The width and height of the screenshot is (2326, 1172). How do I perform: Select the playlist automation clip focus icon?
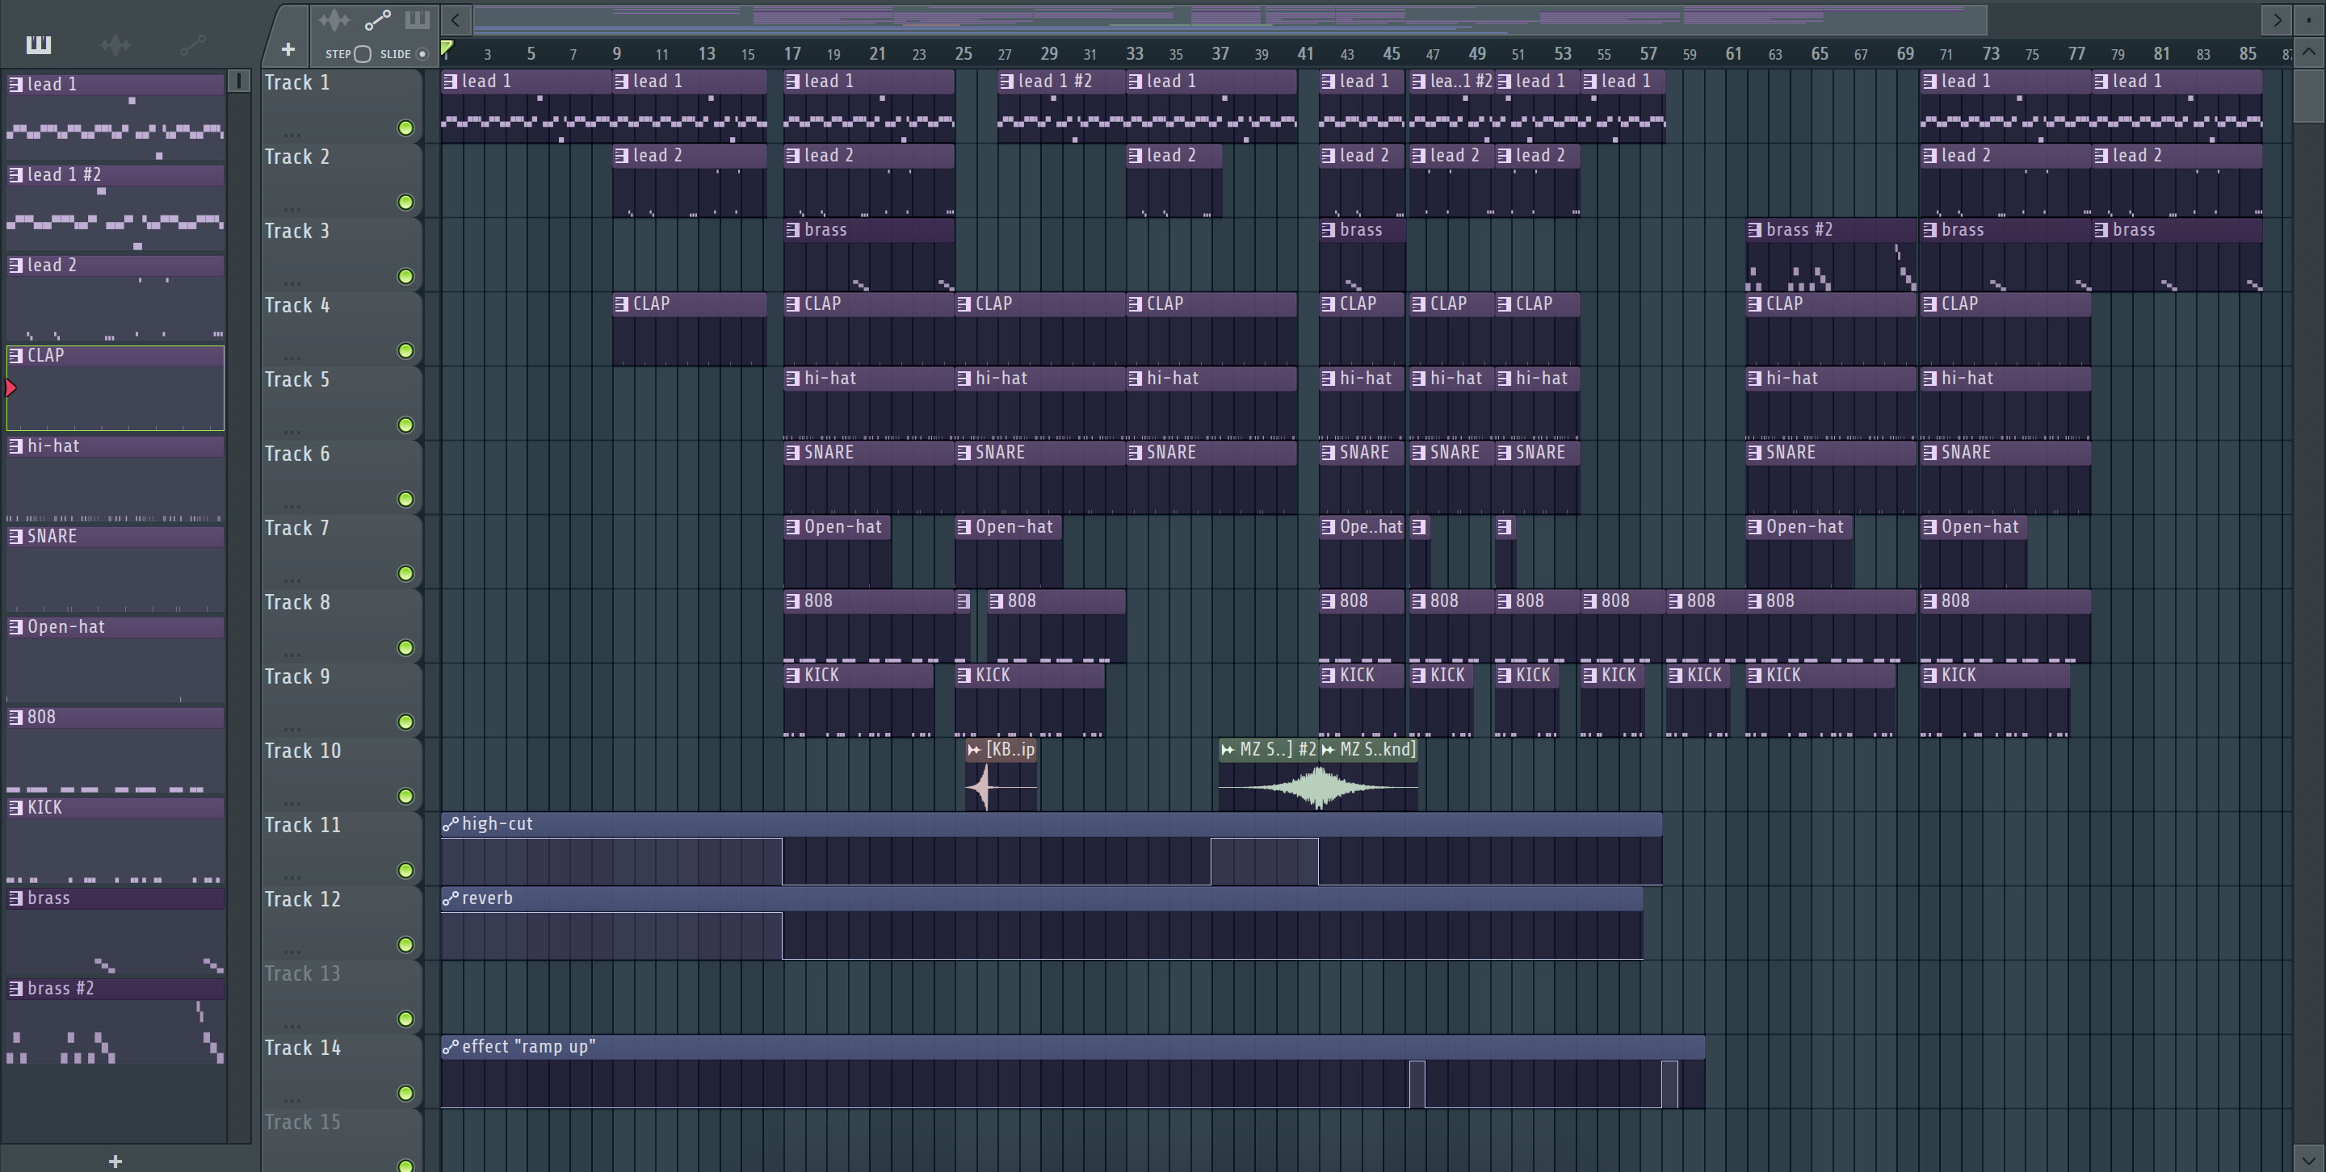click(377, 20)
